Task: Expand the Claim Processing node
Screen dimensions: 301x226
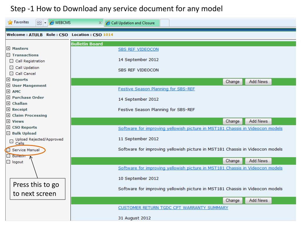Action: (x=8, y=115)
